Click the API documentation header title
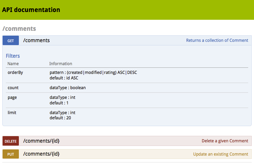254x166 pixels. (31, 10)
